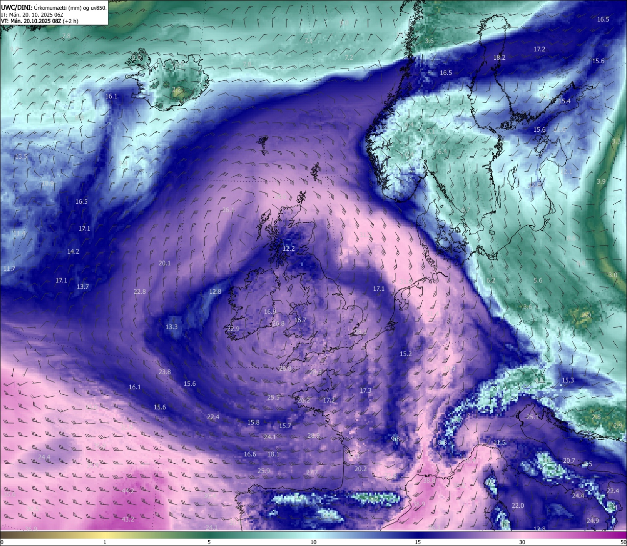Click the map value 28.9
627x546 pixels.
coord(313,435)
